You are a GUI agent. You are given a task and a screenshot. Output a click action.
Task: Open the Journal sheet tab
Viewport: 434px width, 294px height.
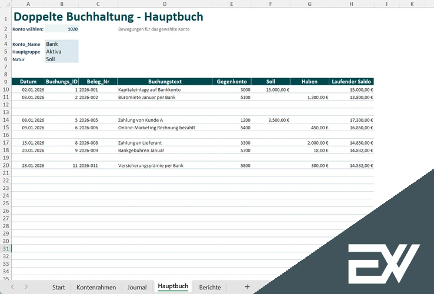click(x=137, y=288)
